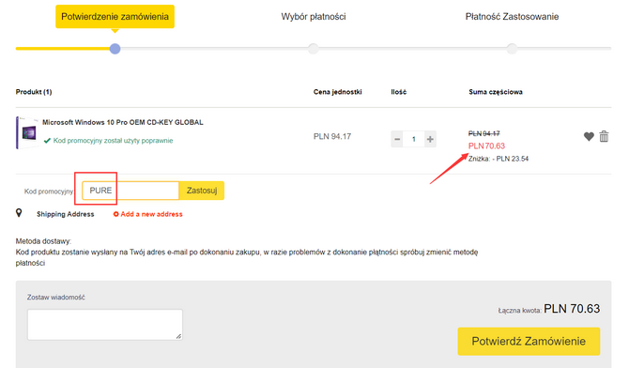The width and height of the screenshot is (629, 368).
Task: Click the Shipping Address label
Action: coord(66,214)
